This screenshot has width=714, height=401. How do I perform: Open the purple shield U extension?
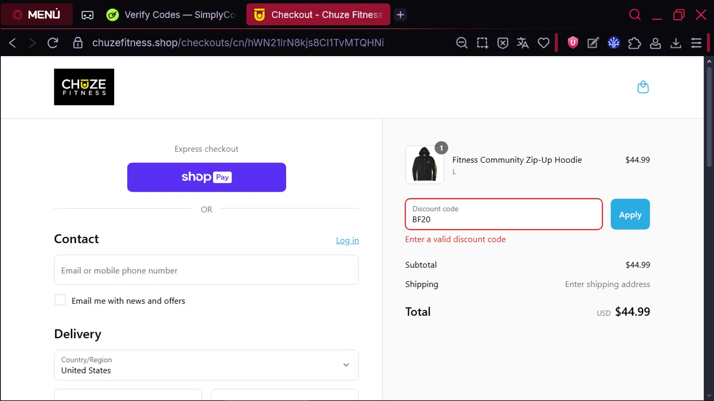573,43
